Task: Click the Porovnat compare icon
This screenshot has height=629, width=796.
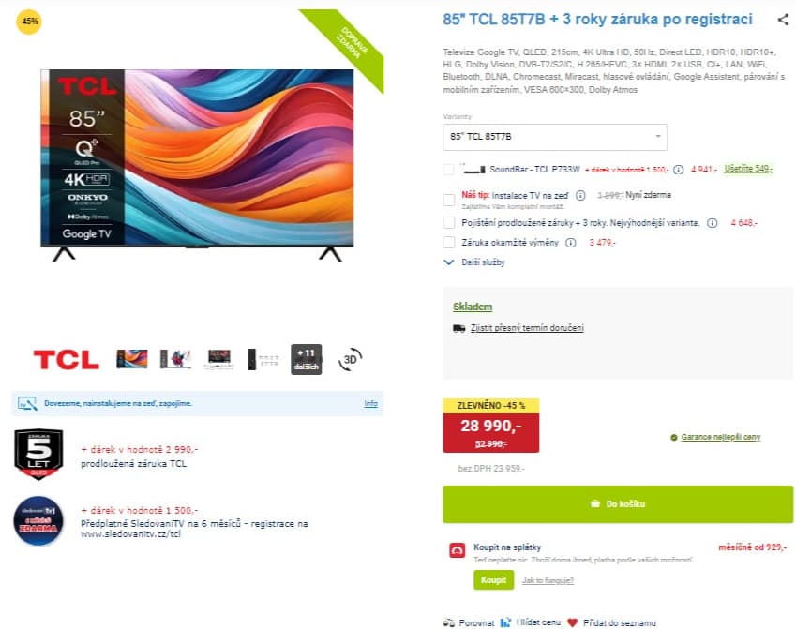Action: point(449,623)
